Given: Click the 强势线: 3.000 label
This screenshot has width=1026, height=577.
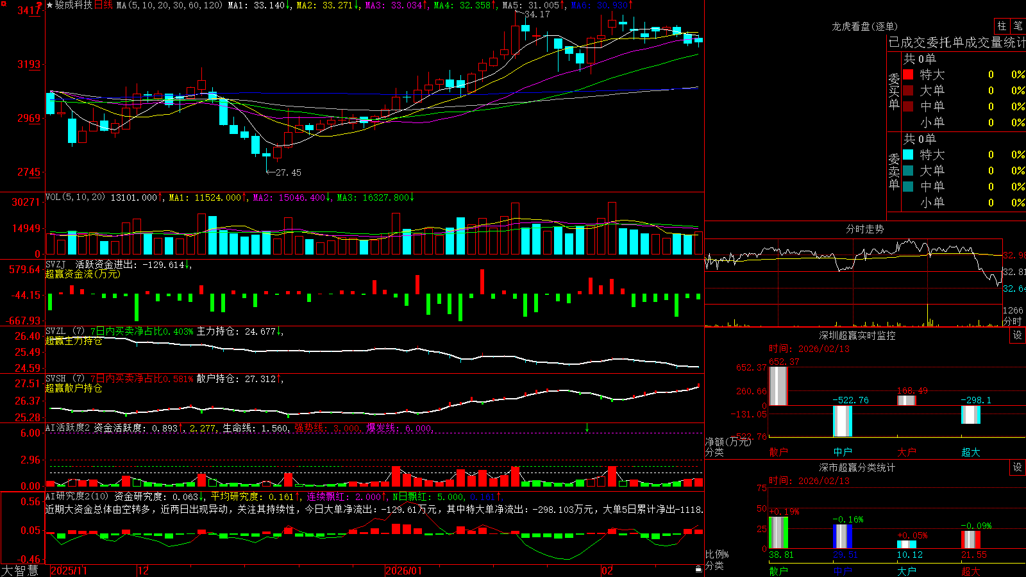Looking at the screenshot, I should [x=327, y=428].
